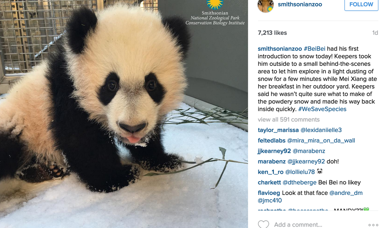Click the FOLLOW button

coord(361,4)
